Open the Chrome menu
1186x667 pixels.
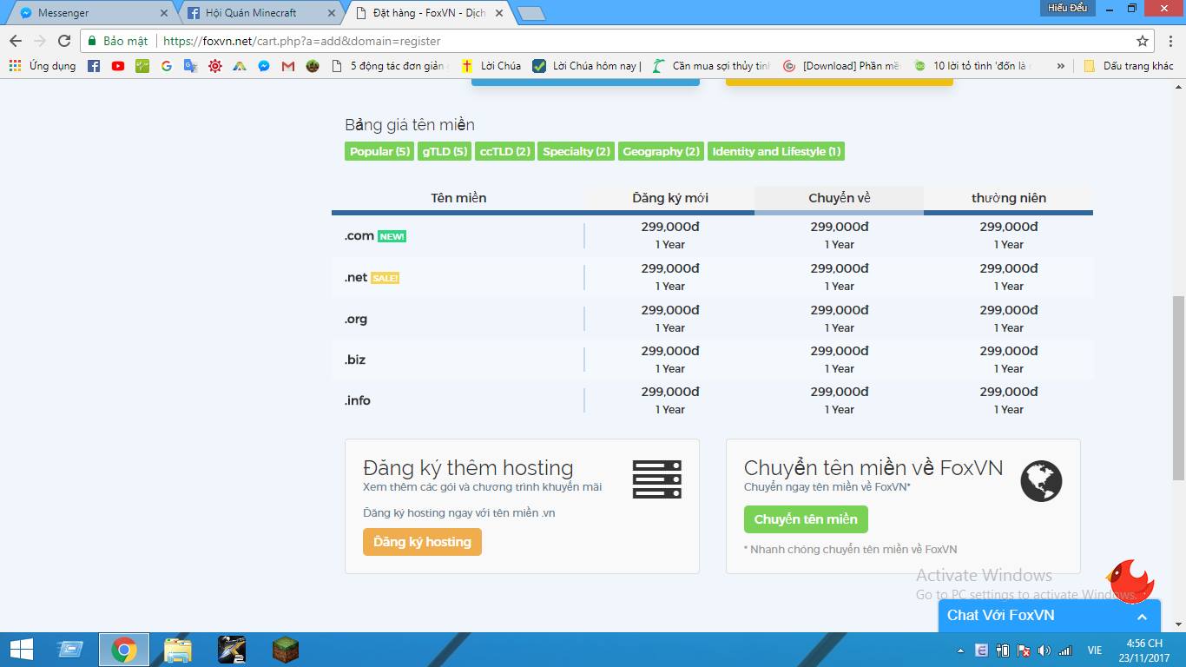coord(1170,41)
